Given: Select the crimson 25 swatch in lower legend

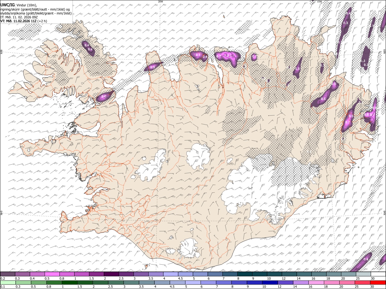Looking at the screenshot, I should pos(362,282).
